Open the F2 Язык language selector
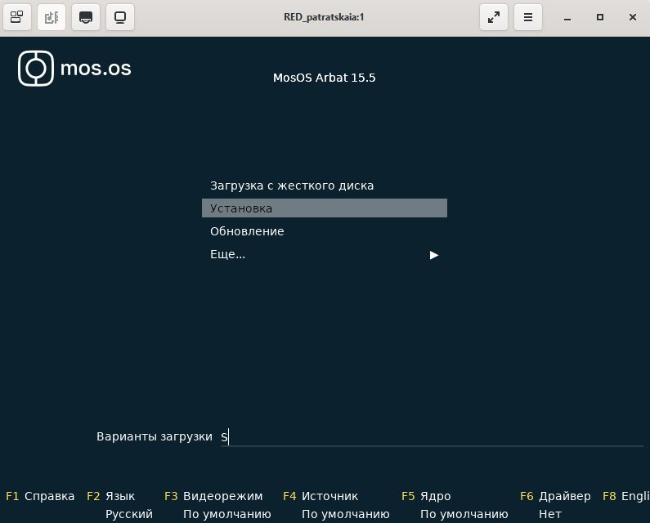650x523 pixels. (x=111, y=496)
